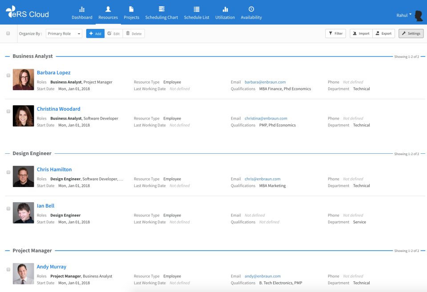Tick the checkbox beside Ian Bell
The height and width of the screenshot is (292, 427).
[8, 209]
